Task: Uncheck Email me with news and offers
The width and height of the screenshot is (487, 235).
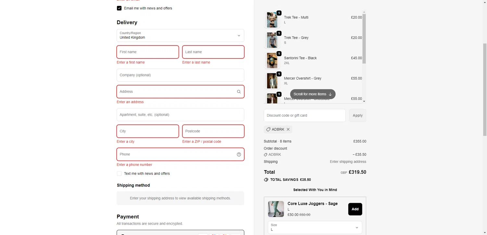Action: [119, 8]
